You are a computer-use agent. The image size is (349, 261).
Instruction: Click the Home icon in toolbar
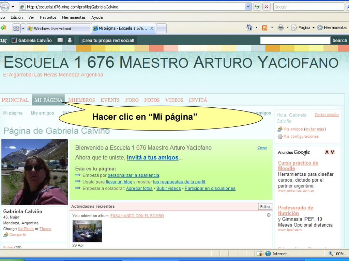(249, 28)
